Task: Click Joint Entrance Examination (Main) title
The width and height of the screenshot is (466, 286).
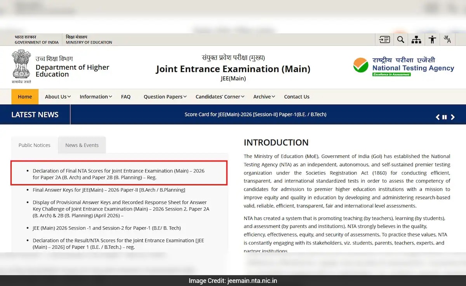Action: (233, 69)
